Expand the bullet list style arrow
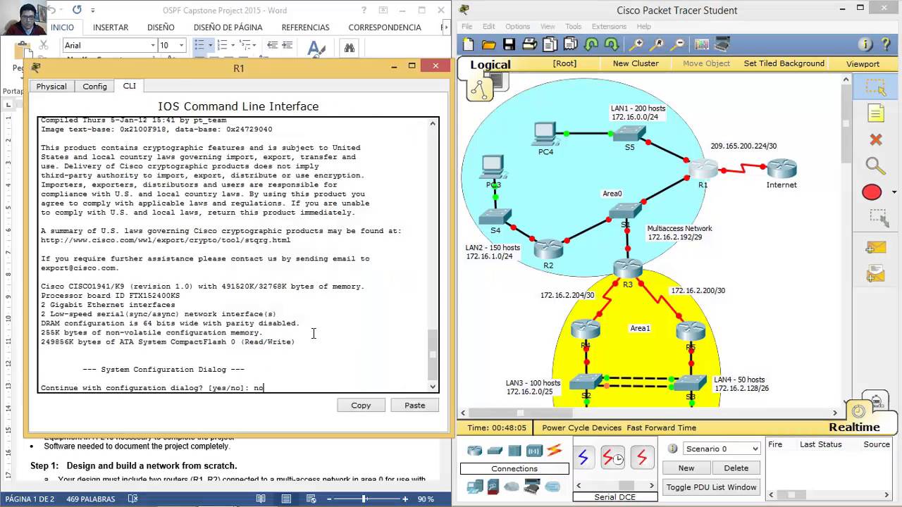 211,45
